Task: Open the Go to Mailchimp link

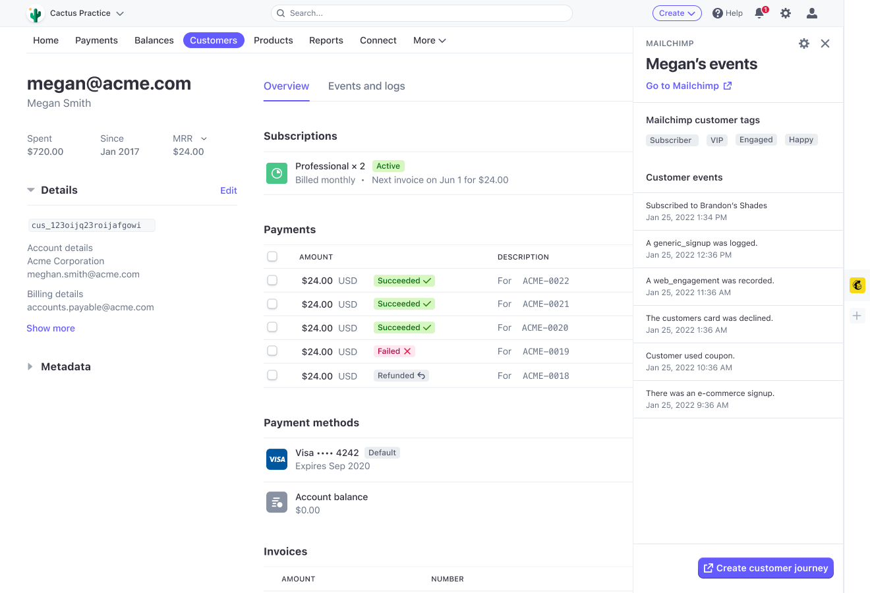Action: tap(688, 86)
